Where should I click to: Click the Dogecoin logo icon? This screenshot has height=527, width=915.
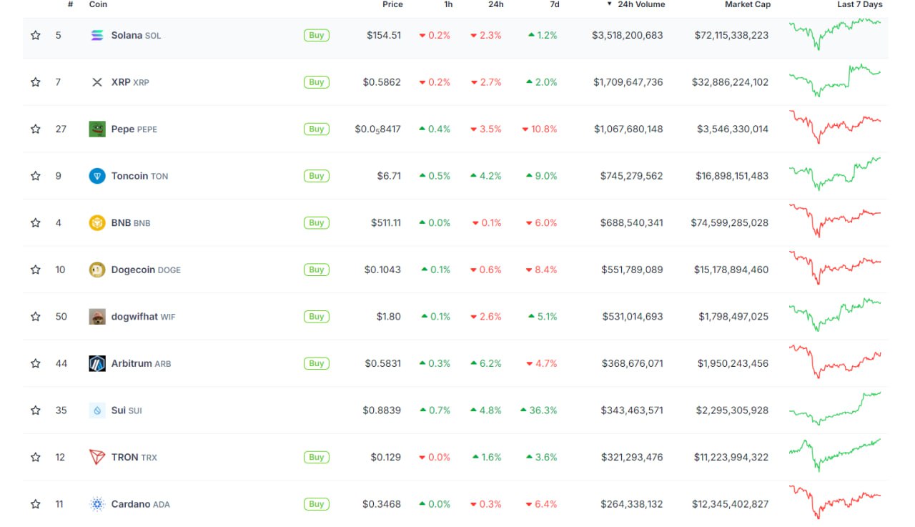pyautogui.click(x=97, y=270)
